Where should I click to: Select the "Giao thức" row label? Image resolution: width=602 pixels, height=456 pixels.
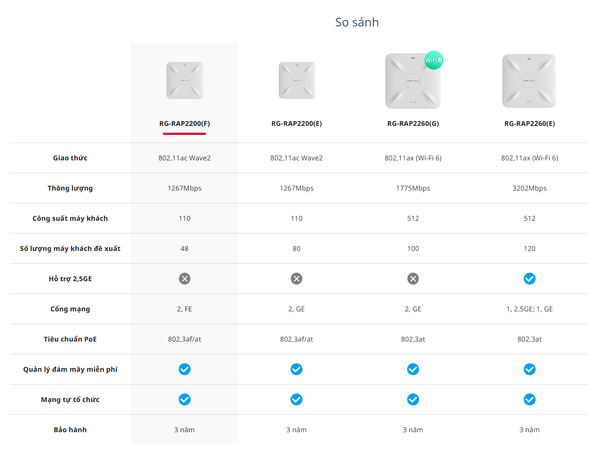(70, 158)
